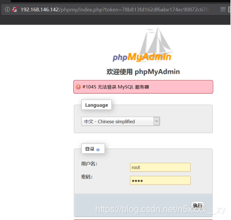The width and height of the screenshot is (231, 220).
Task: Click the 密码 password field
Action: click(160, 180)
